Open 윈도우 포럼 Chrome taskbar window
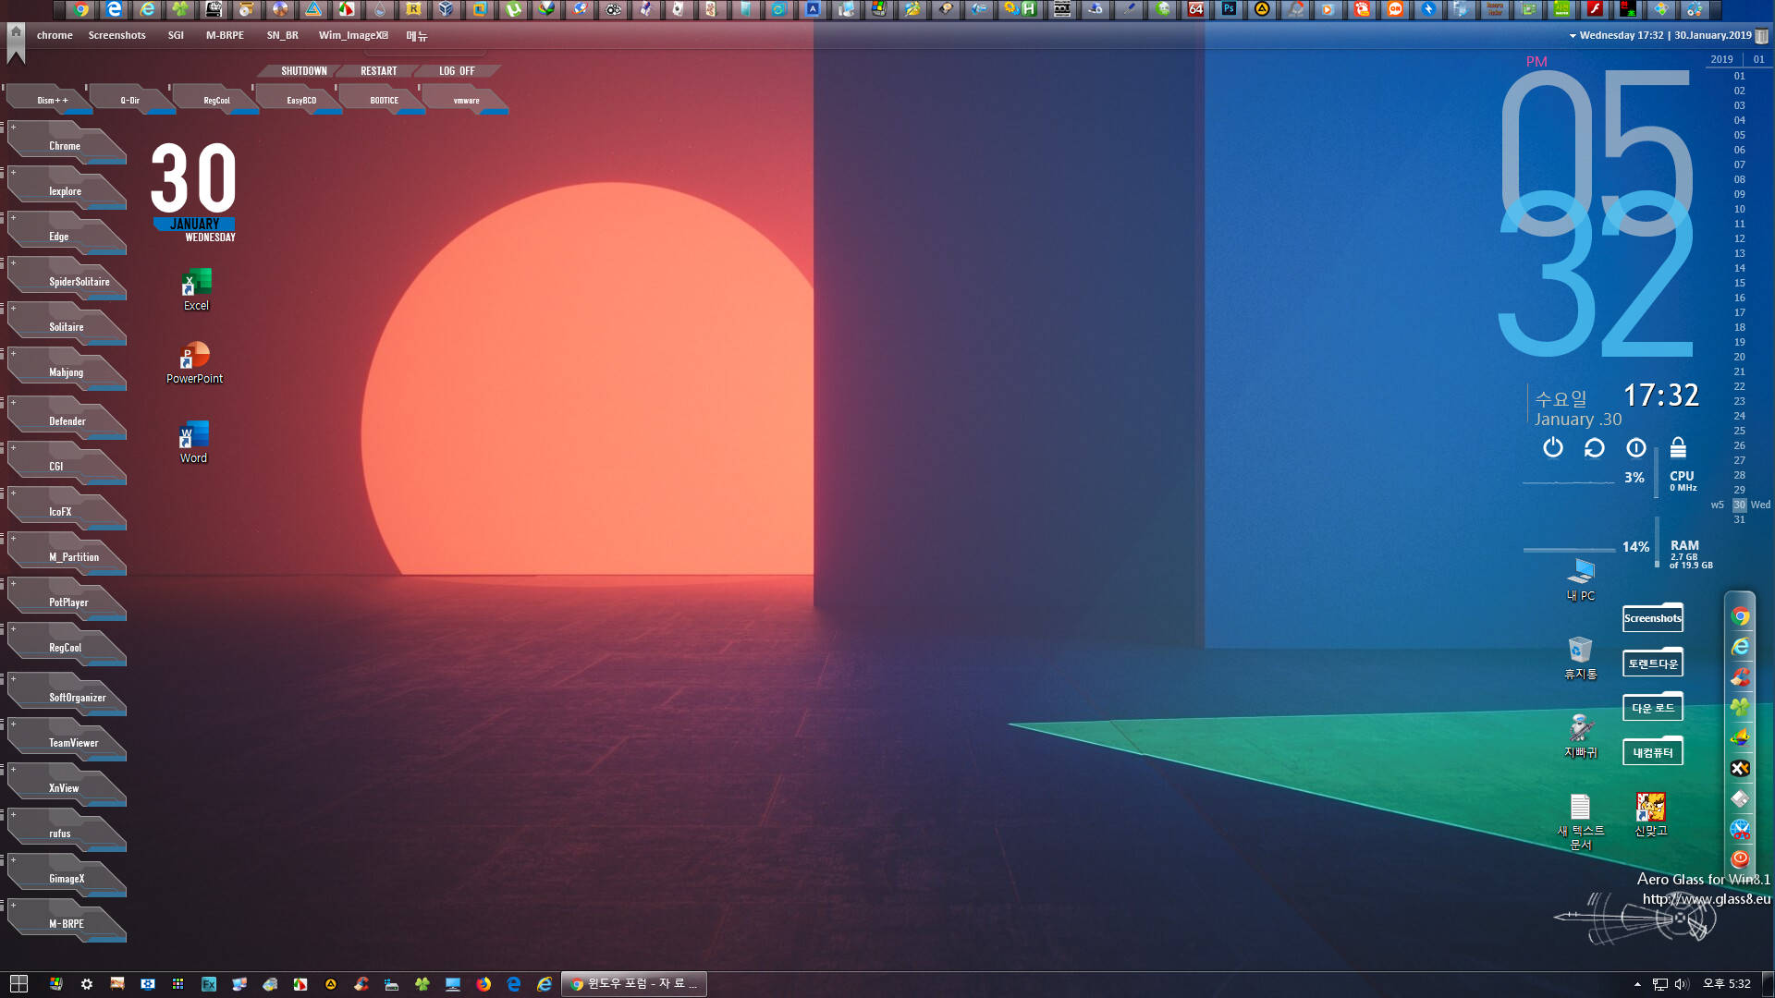 pyautogui.click(x=634, y=984)
